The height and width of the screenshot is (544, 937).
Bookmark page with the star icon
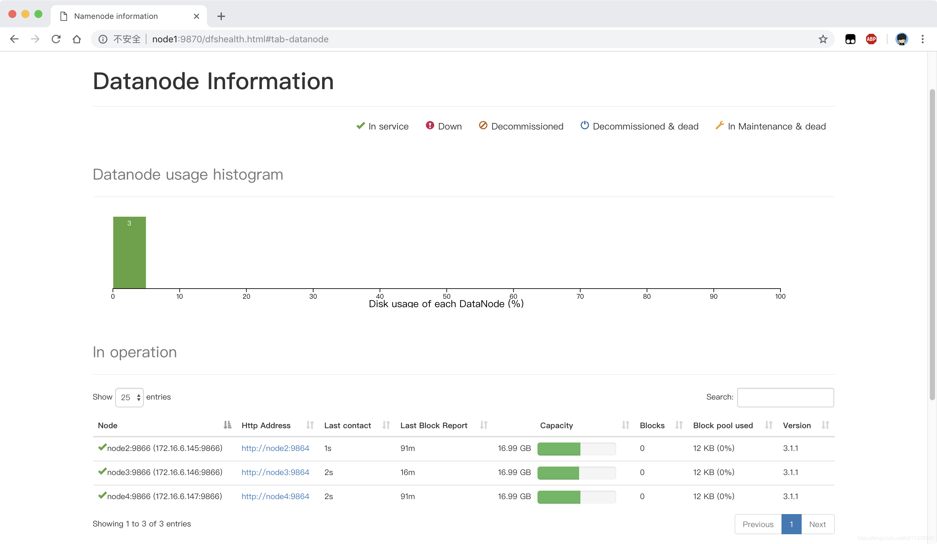823,39
